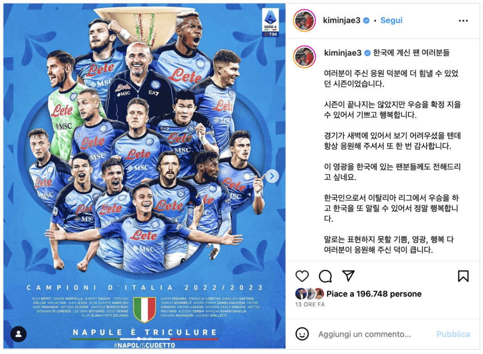Open kiminjae3 username in post header
Viewport: 483px width, 354px height.
(341, 20)
